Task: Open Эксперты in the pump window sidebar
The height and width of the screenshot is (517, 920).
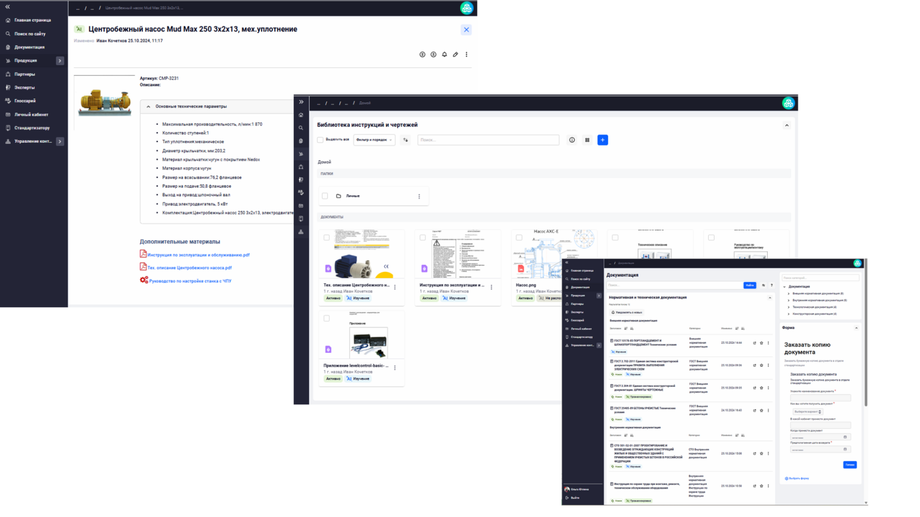Action: click(25, 88)
